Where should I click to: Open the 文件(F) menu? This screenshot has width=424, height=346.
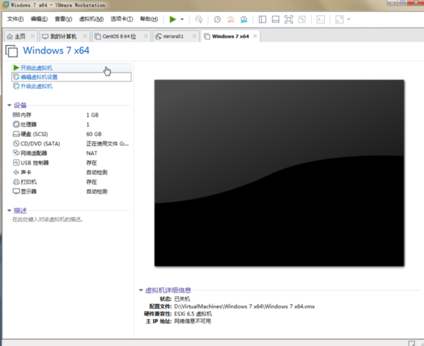(15, 19)
